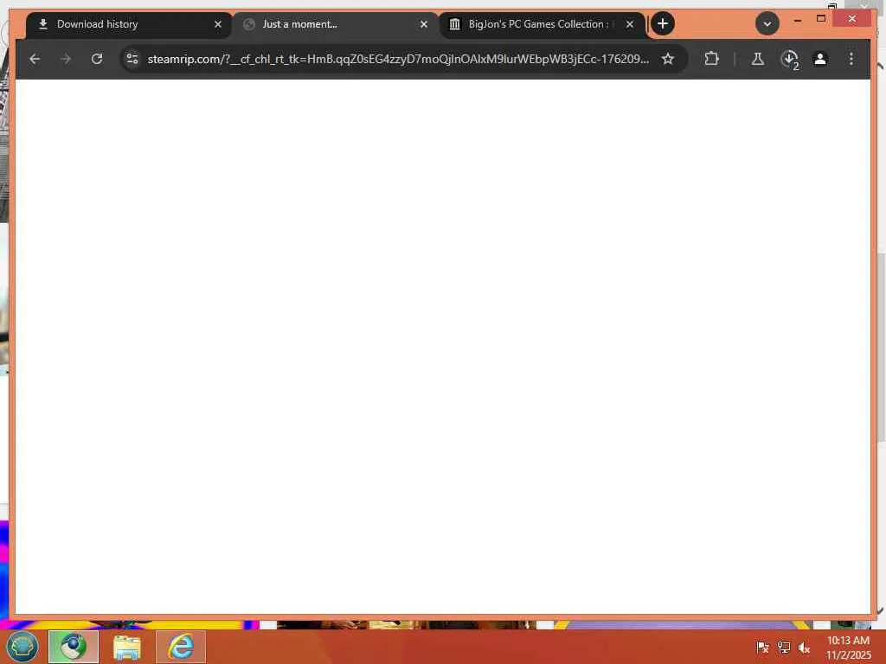Click the disabled forward navigation arrow

click(x=66, y=59)
